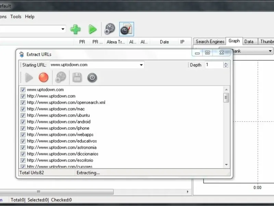Expand the Starting URL dropdown arrow
The height and width of the screenshot is (206, 274).
pyautogui.click(x=141, y=65)
